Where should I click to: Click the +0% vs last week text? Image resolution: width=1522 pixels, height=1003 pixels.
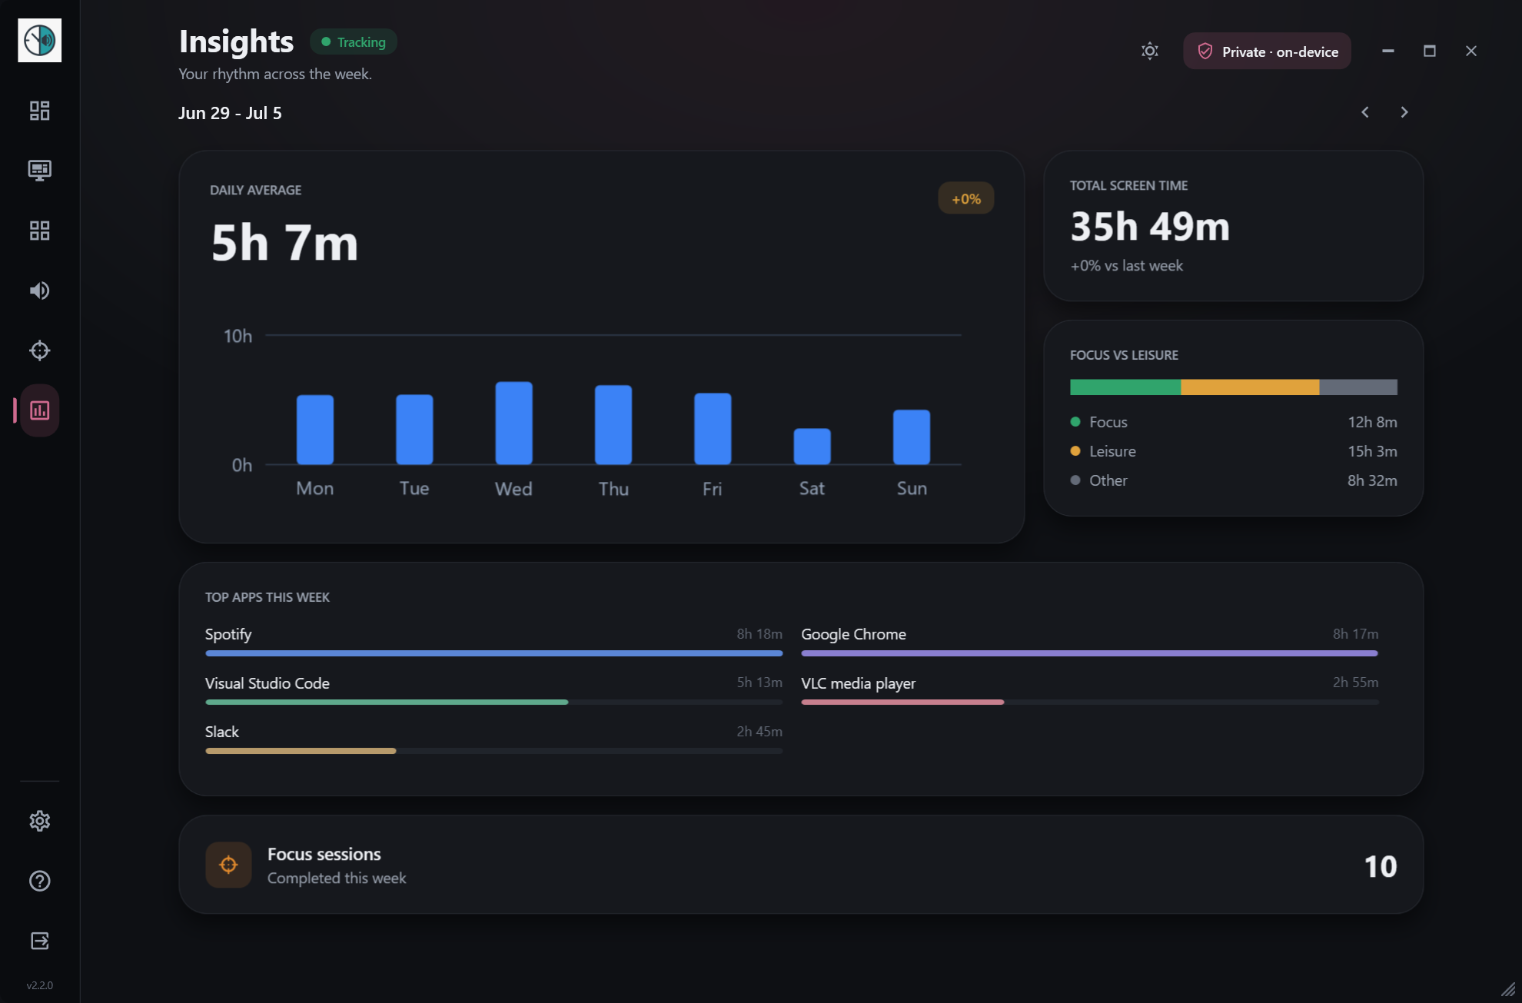tap(1126, 266)
